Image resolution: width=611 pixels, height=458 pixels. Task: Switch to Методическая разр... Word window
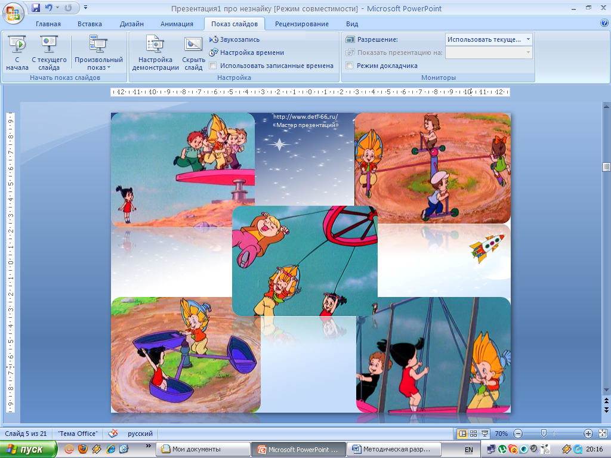(394, 450)
